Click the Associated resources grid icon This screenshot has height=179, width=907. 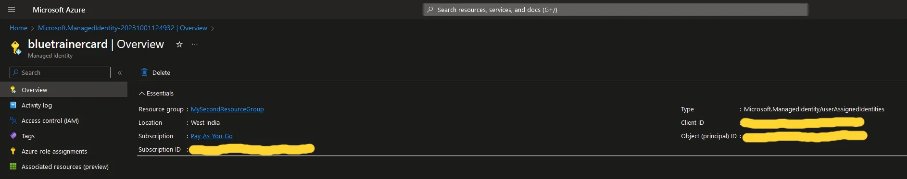point(13,167)
